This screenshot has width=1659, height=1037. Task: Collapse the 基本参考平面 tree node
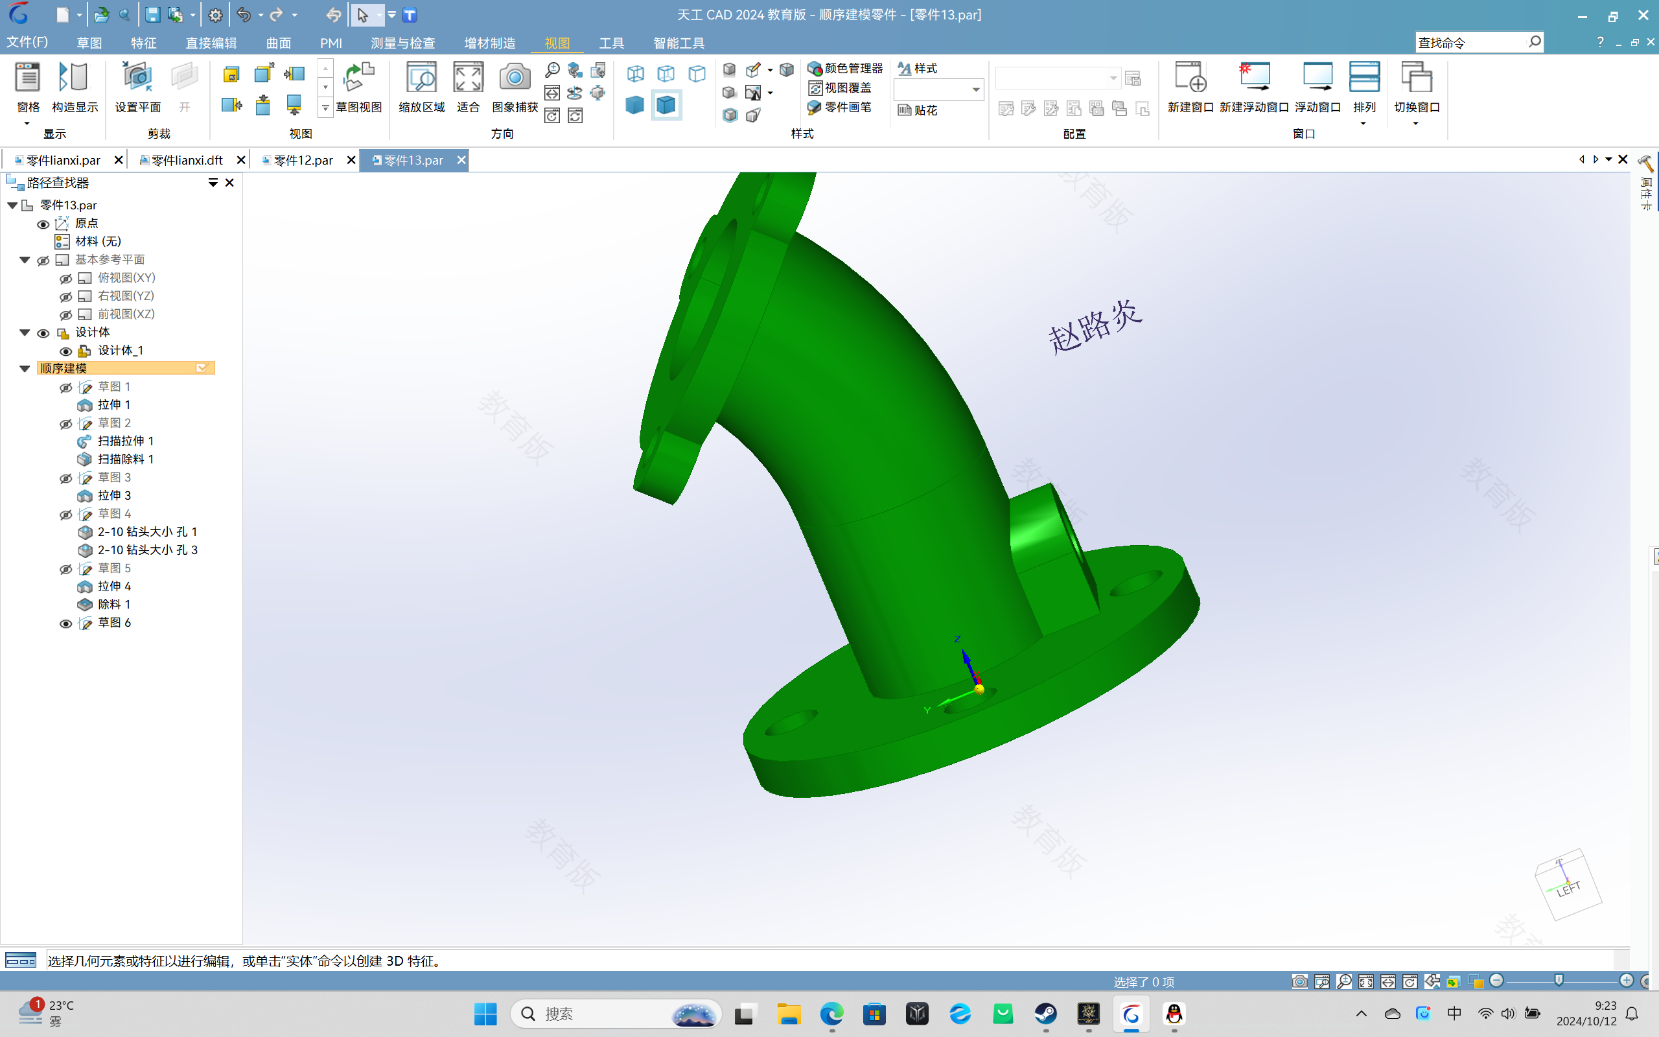tap(25, 260)
